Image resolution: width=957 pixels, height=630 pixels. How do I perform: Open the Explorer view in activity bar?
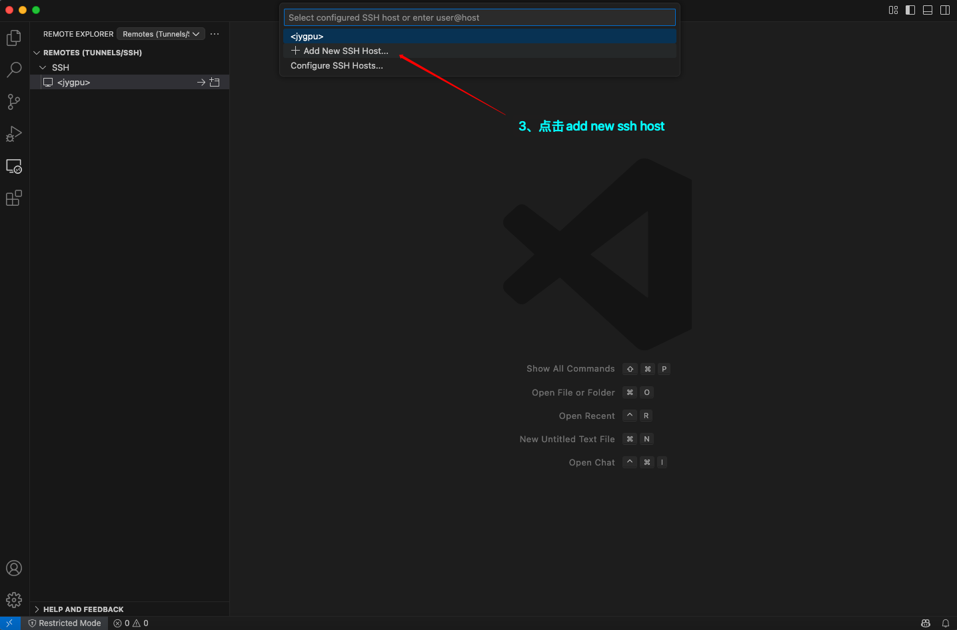[x=14, y=38]
